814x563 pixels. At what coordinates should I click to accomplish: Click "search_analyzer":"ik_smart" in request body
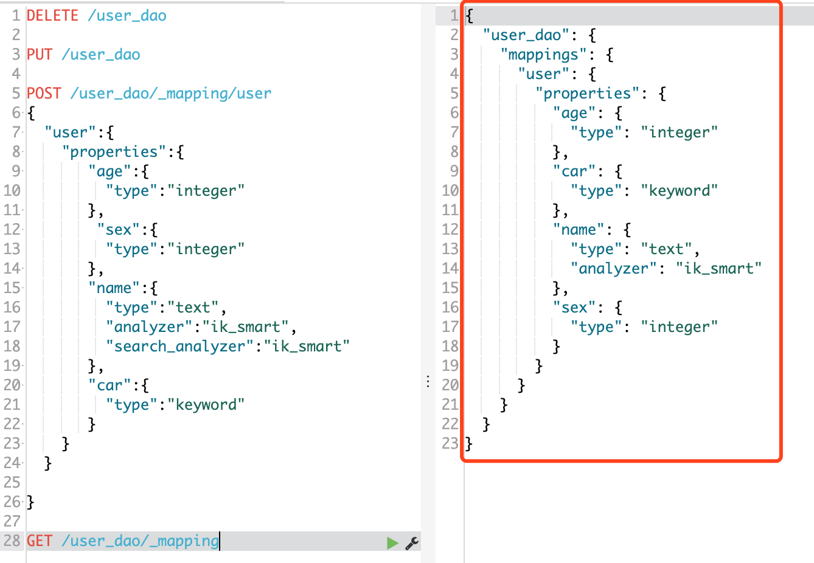228,347
